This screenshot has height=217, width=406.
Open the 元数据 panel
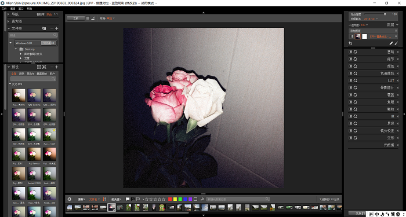(x=389, y=145)
